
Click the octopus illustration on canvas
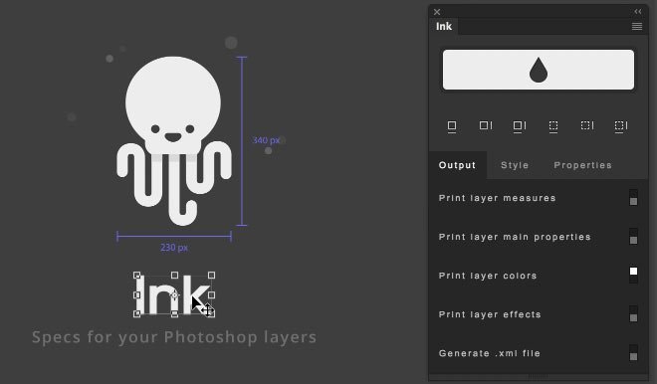click(x=173, y=140)
